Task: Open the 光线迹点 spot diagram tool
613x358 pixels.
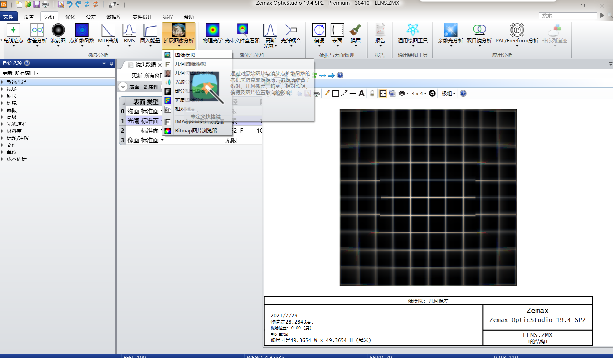Action: (13, 34)
